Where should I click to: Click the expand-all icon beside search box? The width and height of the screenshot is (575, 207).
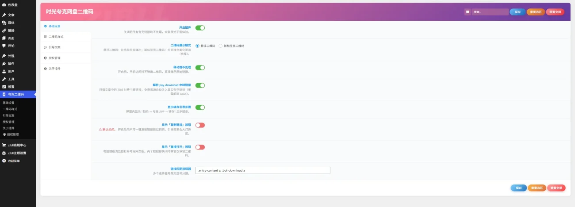point(467,12)
